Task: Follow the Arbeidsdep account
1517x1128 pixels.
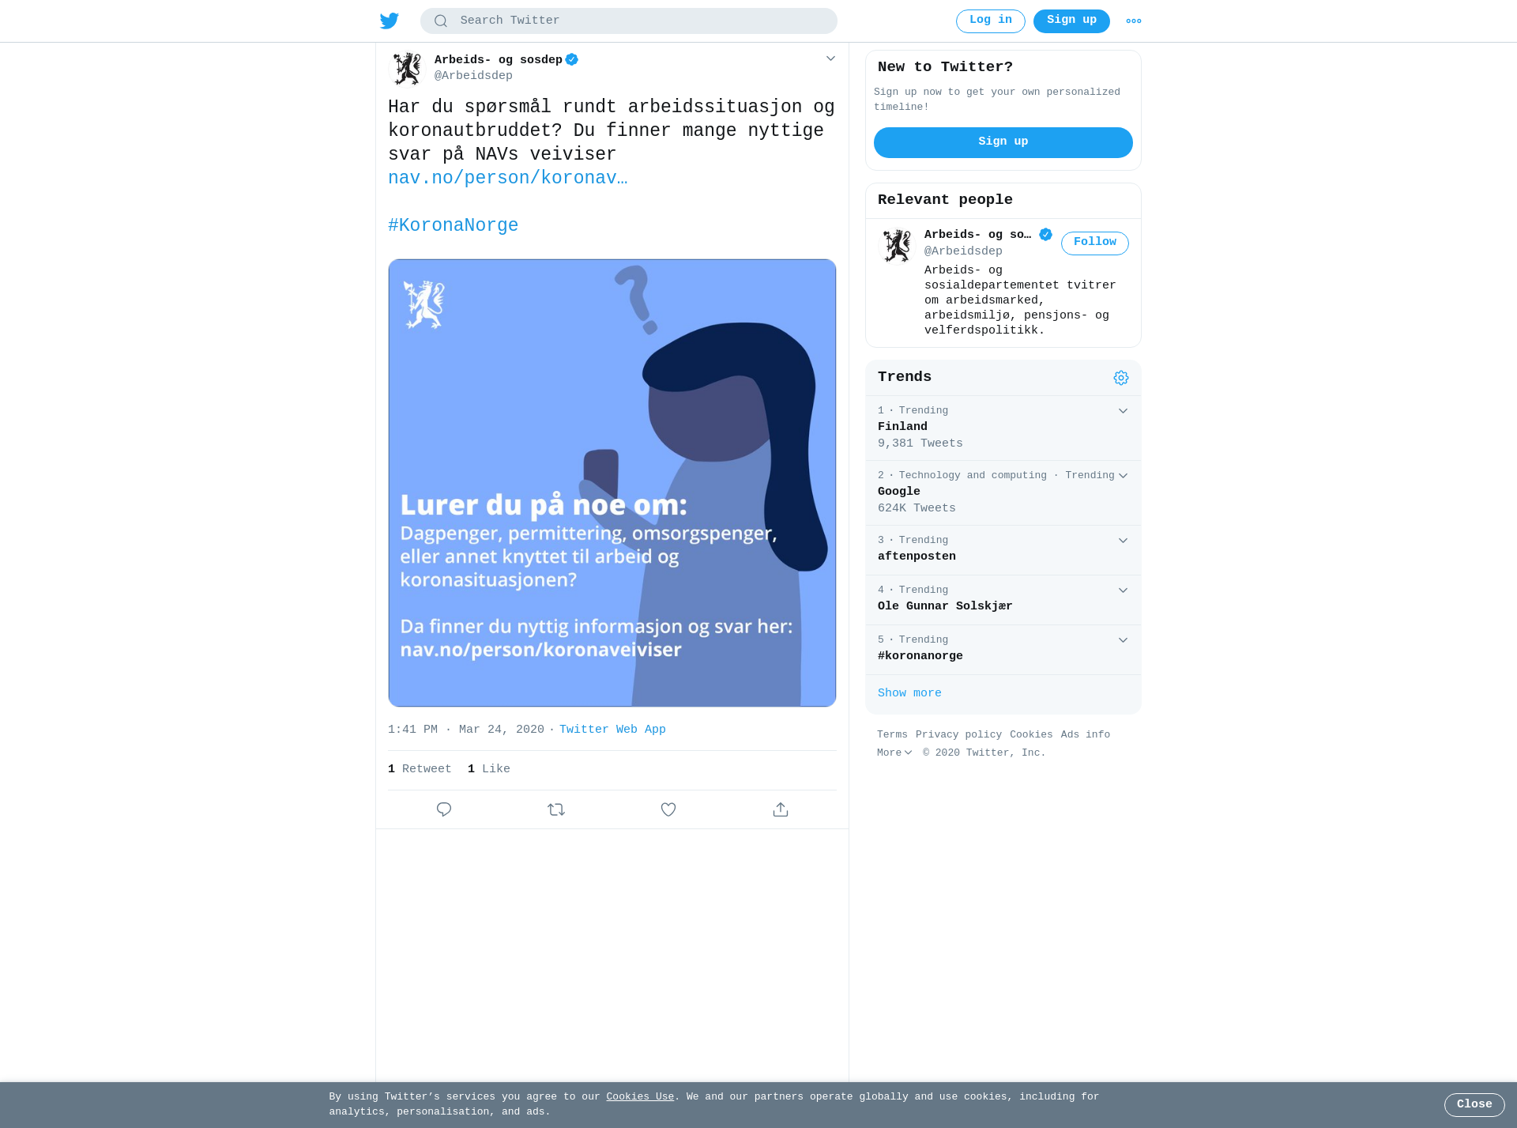Action: click(1095, 243)
